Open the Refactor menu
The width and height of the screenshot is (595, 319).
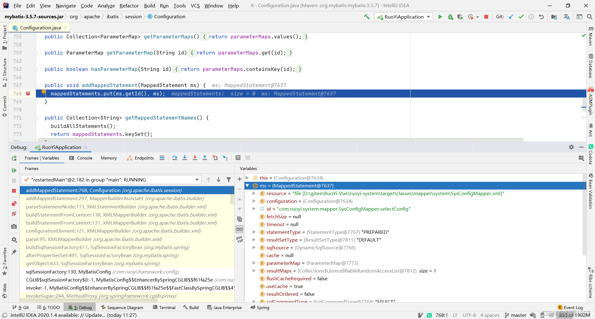pyautogui.click(x=129, y=6)
